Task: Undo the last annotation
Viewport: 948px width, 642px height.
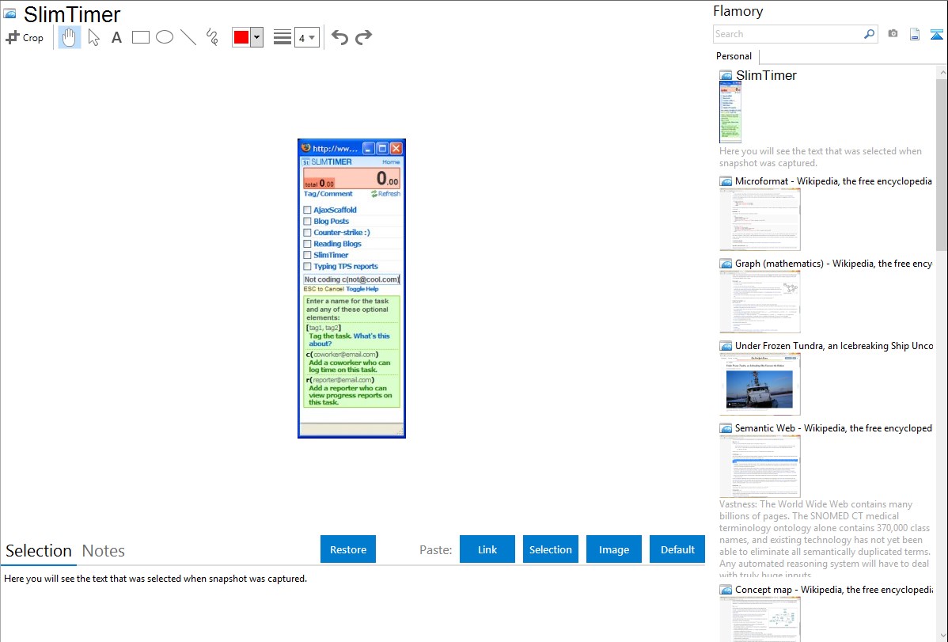Action: point(339,37)
